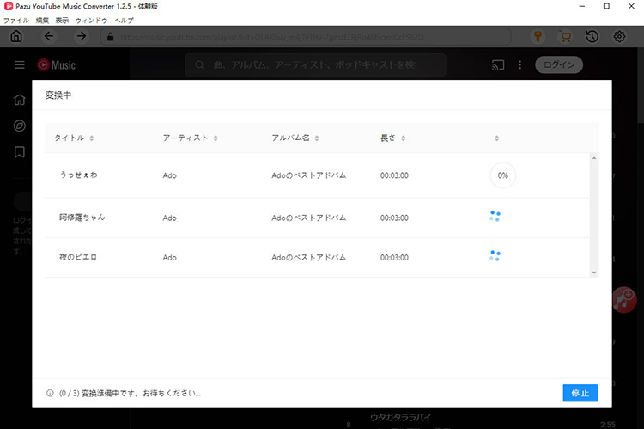Click duration 00:03:00 in うっせぇわ row
The height and width of the screenshot is (429, 644).
394,175
